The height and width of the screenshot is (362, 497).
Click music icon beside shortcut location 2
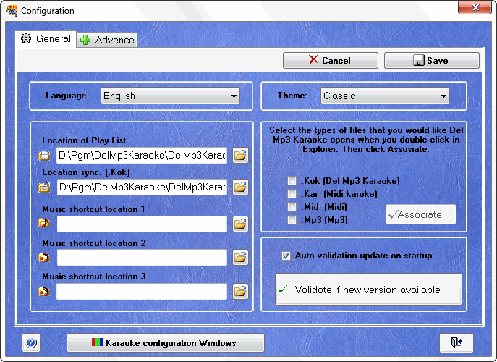[44, 257]
